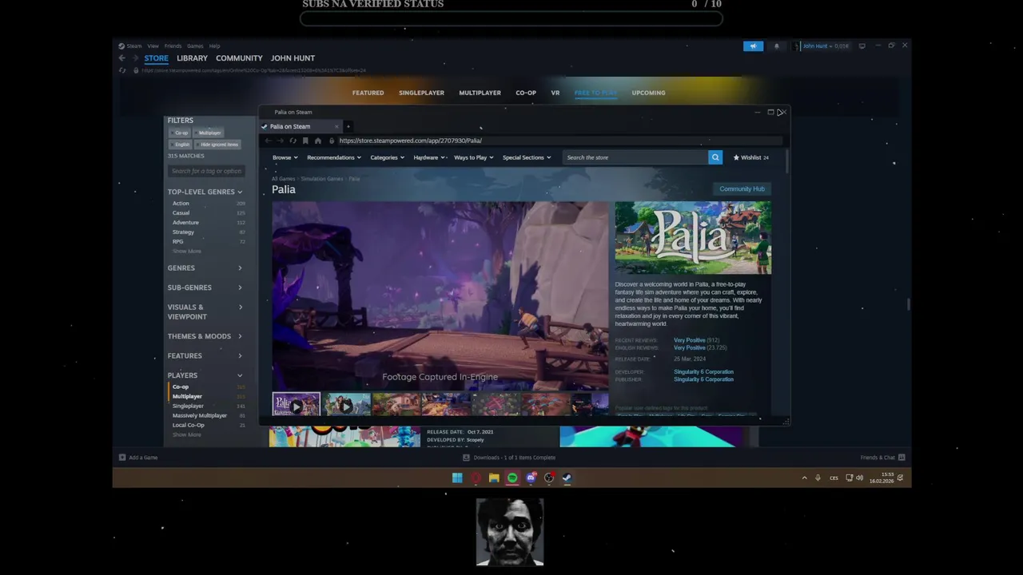The width and height of the screenshot is (1023, 575).
Task: Expand the Features filter section
Action: point(205,356)
